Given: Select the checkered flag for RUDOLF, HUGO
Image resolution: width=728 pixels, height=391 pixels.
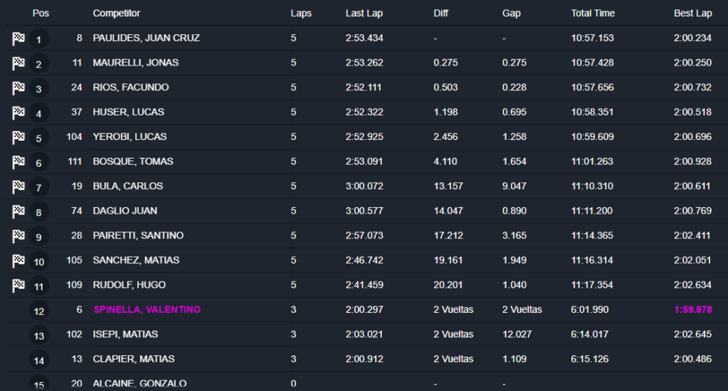Looking at the screenshot, I should [19, 284].
